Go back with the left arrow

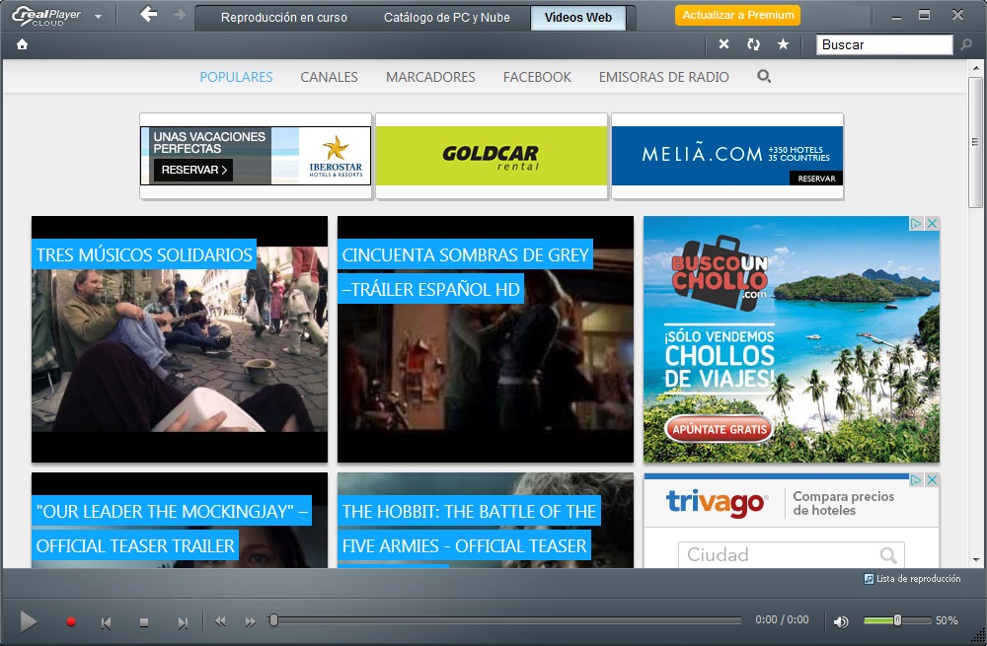[149, 14]
